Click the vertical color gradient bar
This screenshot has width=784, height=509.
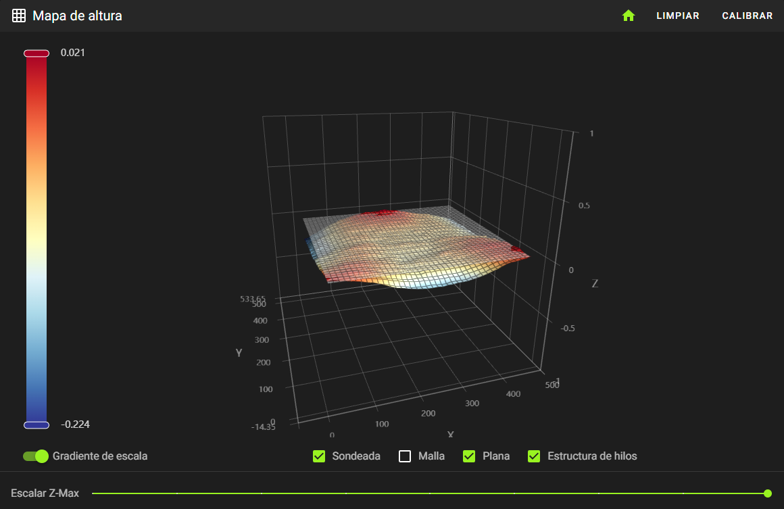pyautogui.click(x=36, y=239)
